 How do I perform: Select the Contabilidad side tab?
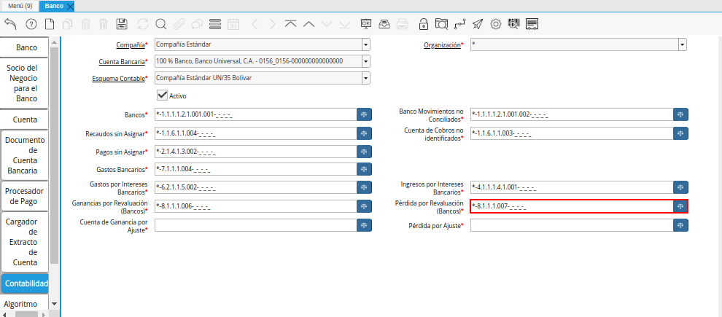click(25, 283)
